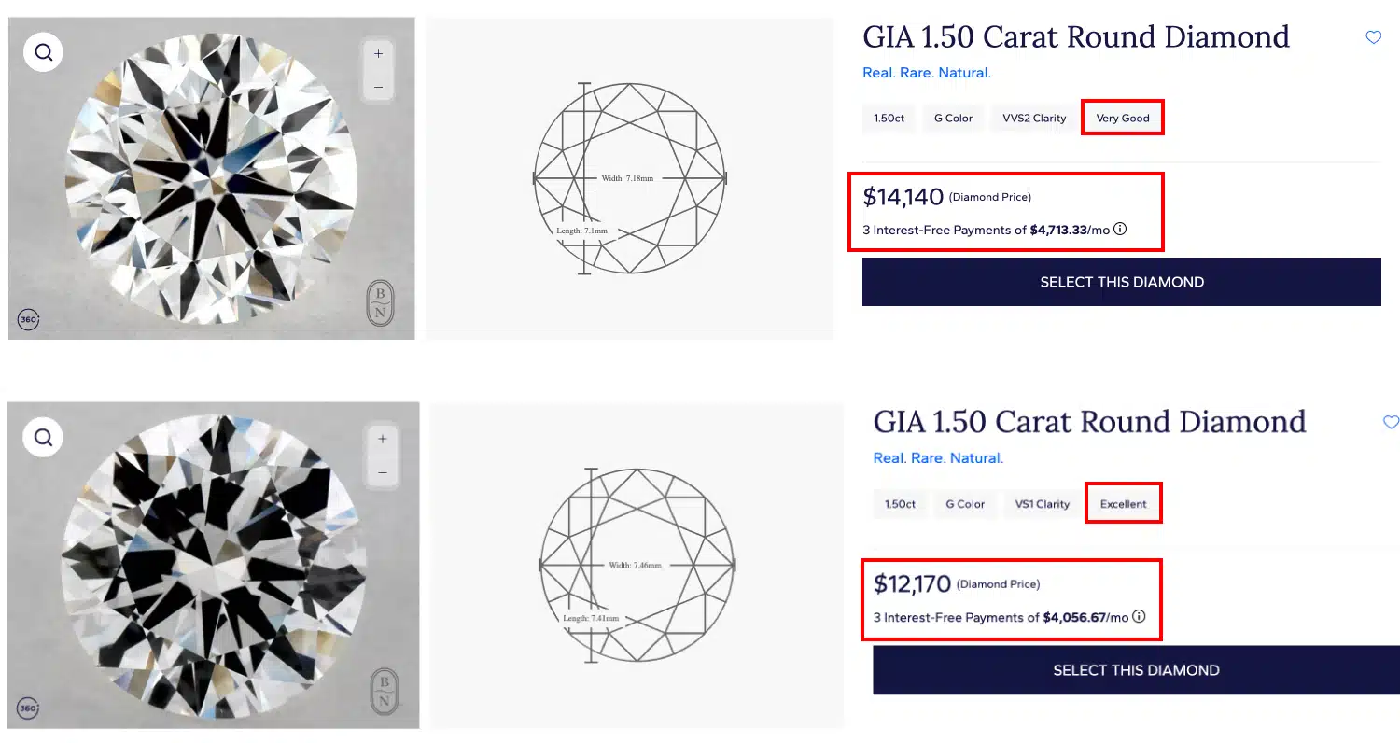The height and width of the screenshot is (743, 1400).
Task: Click the 1.50ct badge on the second listing
Action: (x=900, y=503)
